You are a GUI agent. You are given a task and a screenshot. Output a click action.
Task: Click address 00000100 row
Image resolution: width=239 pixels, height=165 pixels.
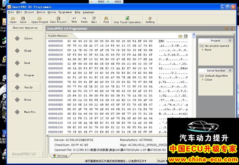pyautogui.click(x=55, y=114)
